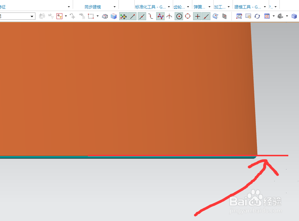The width and height of the screenshot is (299, 221).
Task: Expand the 同步建模 dropdown arrow
Action: tap(114, 7)
